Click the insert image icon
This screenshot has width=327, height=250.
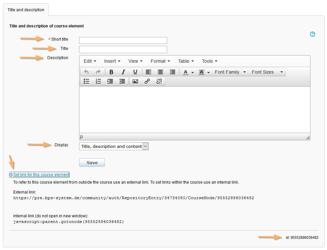pos(135,81)
